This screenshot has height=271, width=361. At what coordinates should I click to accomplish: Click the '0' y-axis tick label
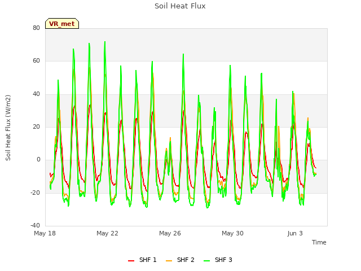pos(38,159)
